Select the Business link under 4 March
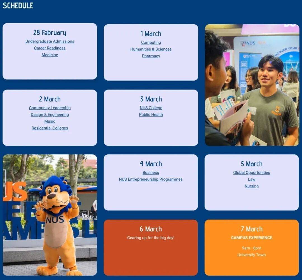 click(151, 173)
